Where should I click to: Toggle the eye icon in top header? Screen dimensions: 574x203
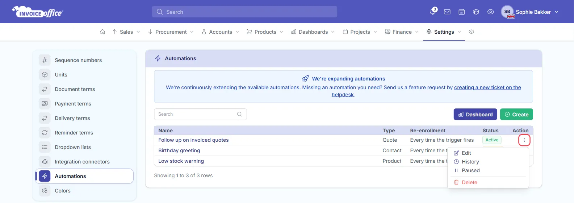[491, 12]
